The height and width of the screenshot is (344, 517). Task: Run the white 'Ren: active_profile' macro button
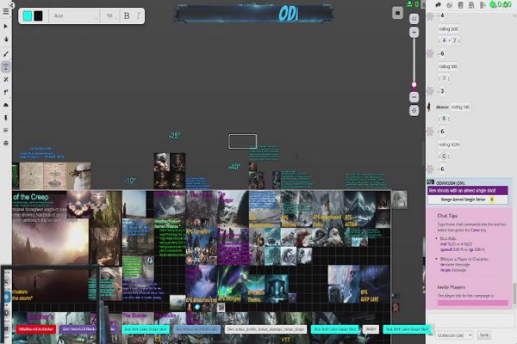tap(265, 329)
